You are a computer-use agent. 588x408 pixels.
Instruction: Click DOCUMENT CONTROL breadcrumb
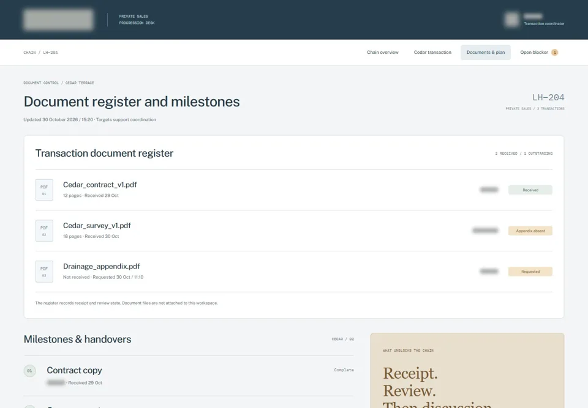click(x=41, y=83)
